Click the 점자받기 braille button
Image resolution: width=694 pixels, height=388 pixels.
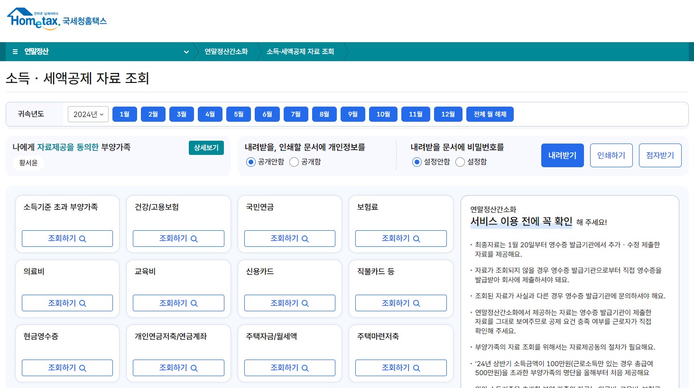coord(660,155)
